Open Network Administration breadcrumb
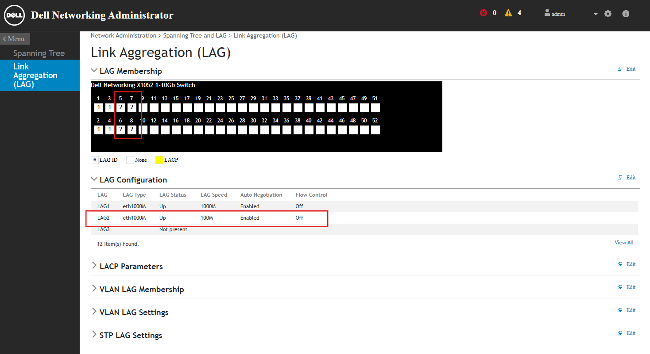The width and height of the screenshot is (650, 354). (124, 35)
